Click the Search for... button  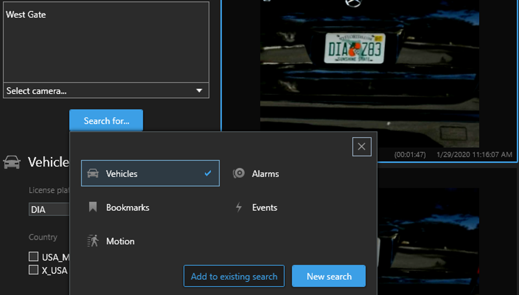[x=106, y=121]
